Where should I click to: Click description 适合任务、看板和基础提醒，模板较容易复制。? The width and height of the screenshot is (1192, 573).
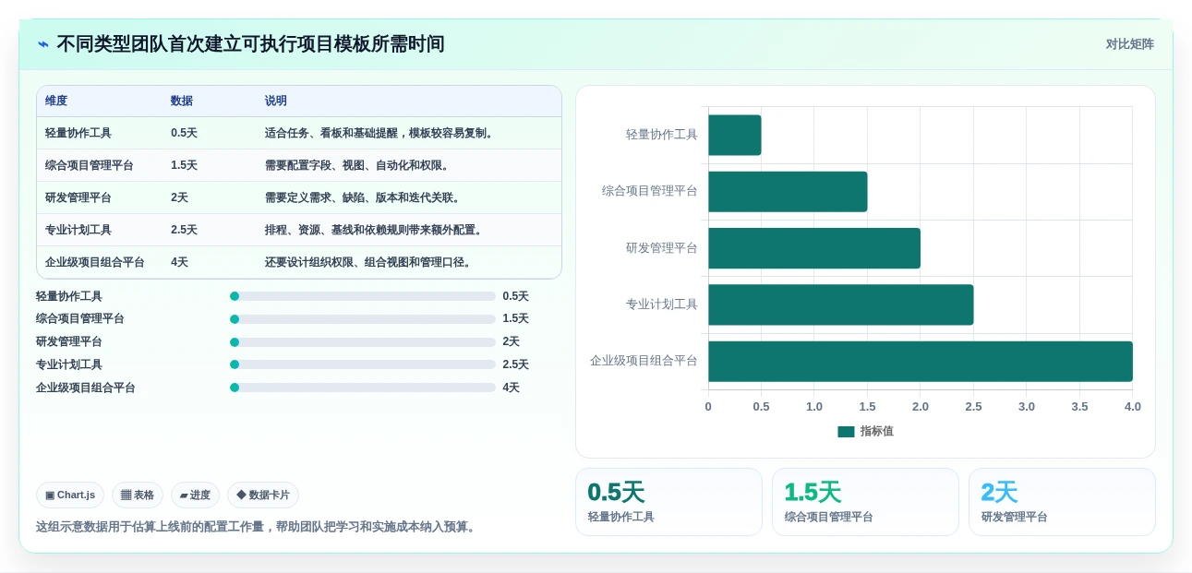click(x=380, y=134)
